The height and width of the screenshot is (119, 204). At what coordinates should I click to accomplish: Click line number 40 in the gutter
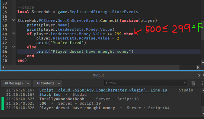tap(4, 34)
